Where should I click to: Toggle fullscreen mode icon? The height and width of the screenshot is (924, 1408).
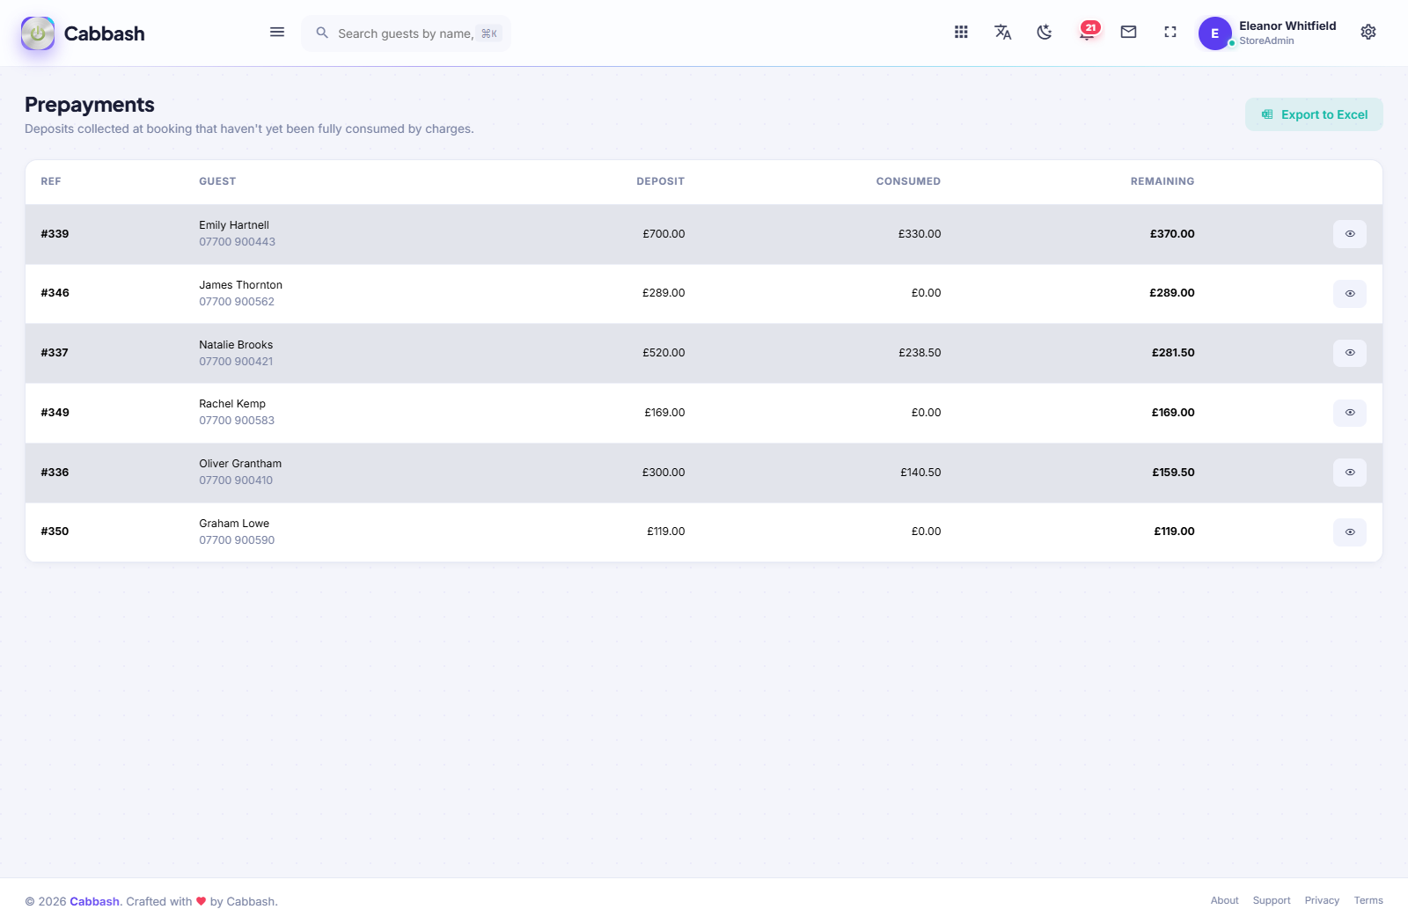[1170, 33]
